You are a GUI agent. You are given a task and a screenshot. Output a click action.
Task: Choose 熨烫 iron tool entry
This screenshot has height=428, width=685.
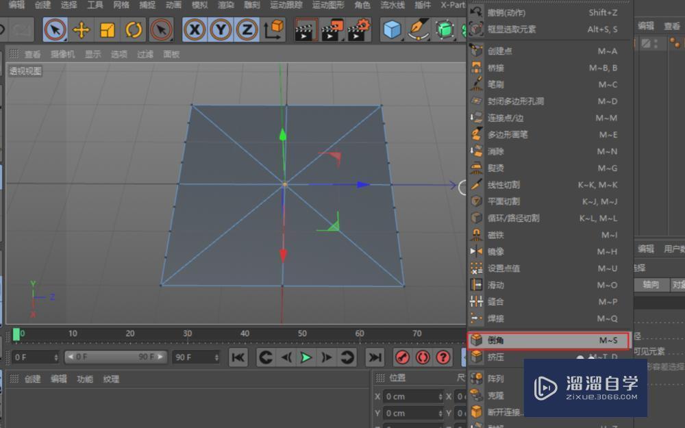pos(549,168)
